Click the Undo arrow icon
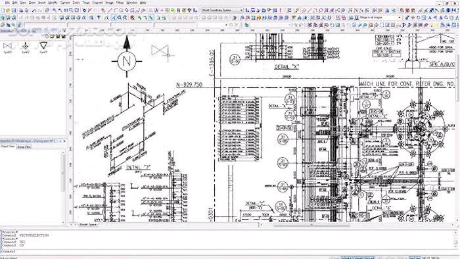 (x=34, y=11)
